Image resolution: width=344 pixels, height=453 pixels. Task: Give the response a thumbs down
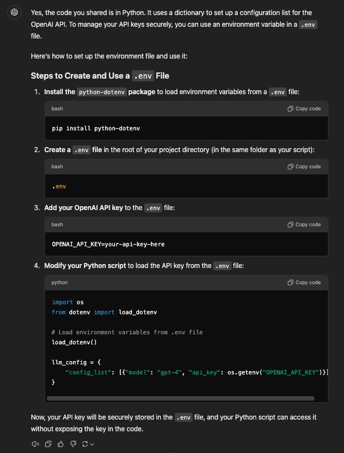[x=72, y=444]
